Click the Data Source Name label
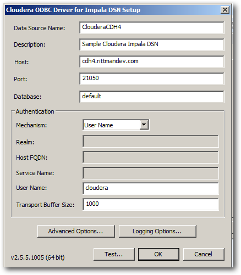 [x=40, y=28]
